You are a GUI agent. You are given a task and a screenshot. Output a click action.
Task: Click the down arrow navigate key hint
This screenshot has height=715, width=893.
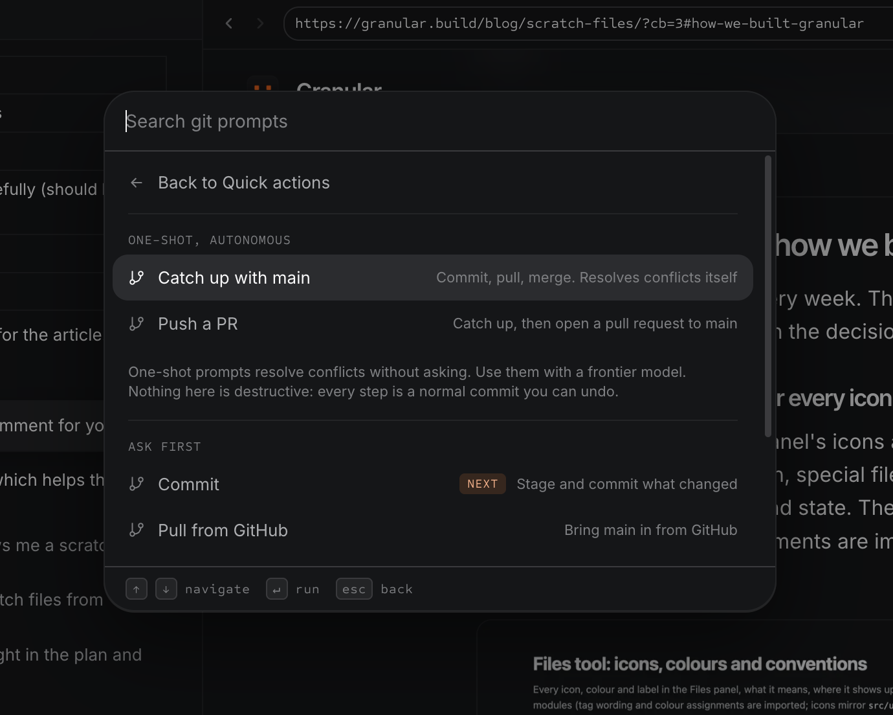pos(166,589)
